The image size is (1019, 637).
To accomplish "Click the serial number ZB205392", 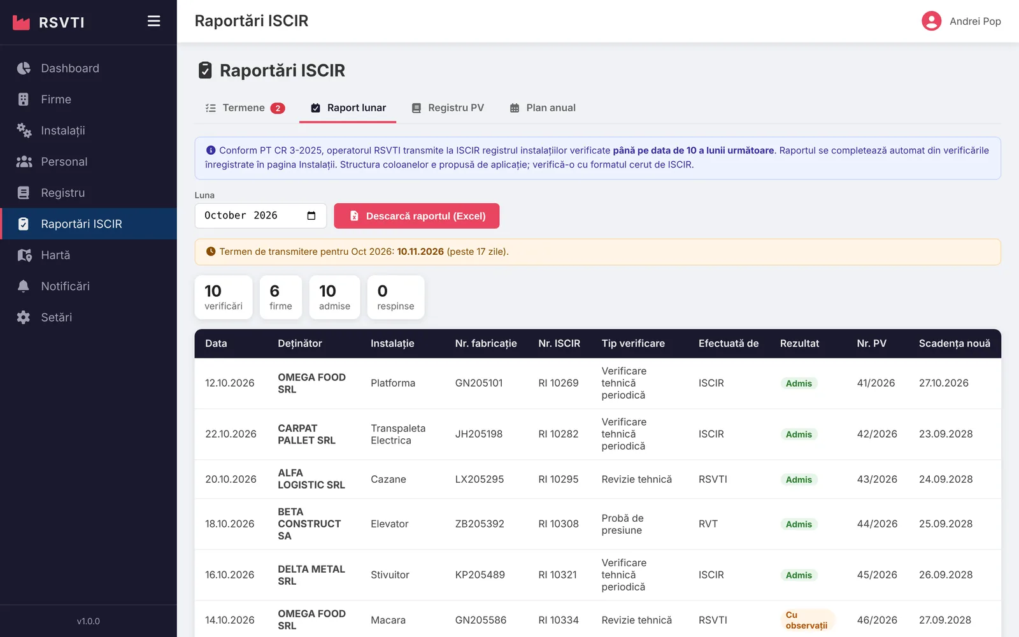I will (x=480, y=524).
